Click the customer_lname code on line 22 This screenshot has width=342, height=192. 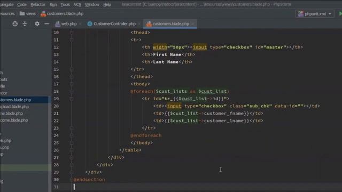point(224,121)
